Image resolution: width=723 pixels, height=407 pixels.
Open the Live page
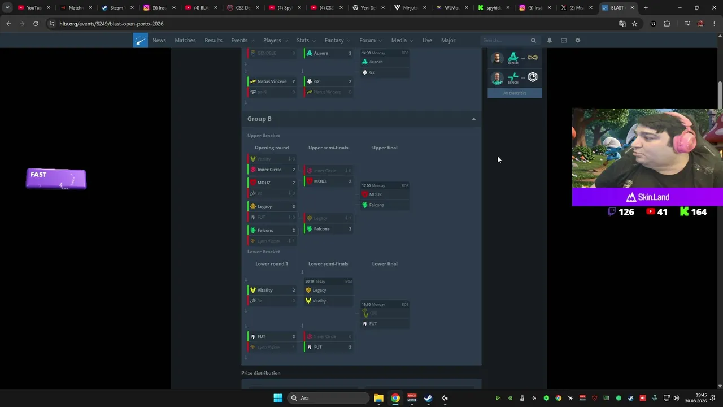click(x=427, y=40)
